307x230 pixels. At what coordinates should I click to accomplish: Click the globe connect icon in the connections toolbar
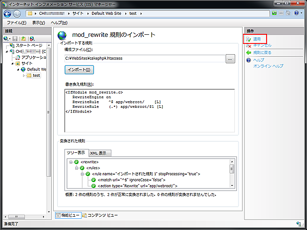(7, 38)
